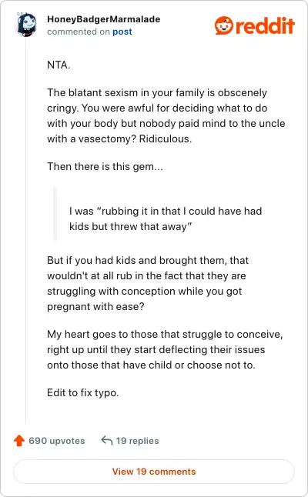Click the "Edit to fix typo." line
Screen dimensions: 308x497
tap(83, 392)
